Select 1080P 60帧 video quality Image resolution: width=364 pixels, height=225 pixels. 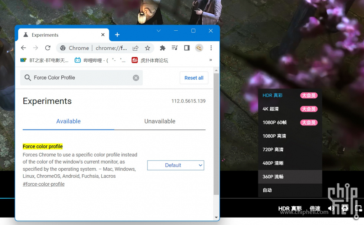tap(290, 122)
